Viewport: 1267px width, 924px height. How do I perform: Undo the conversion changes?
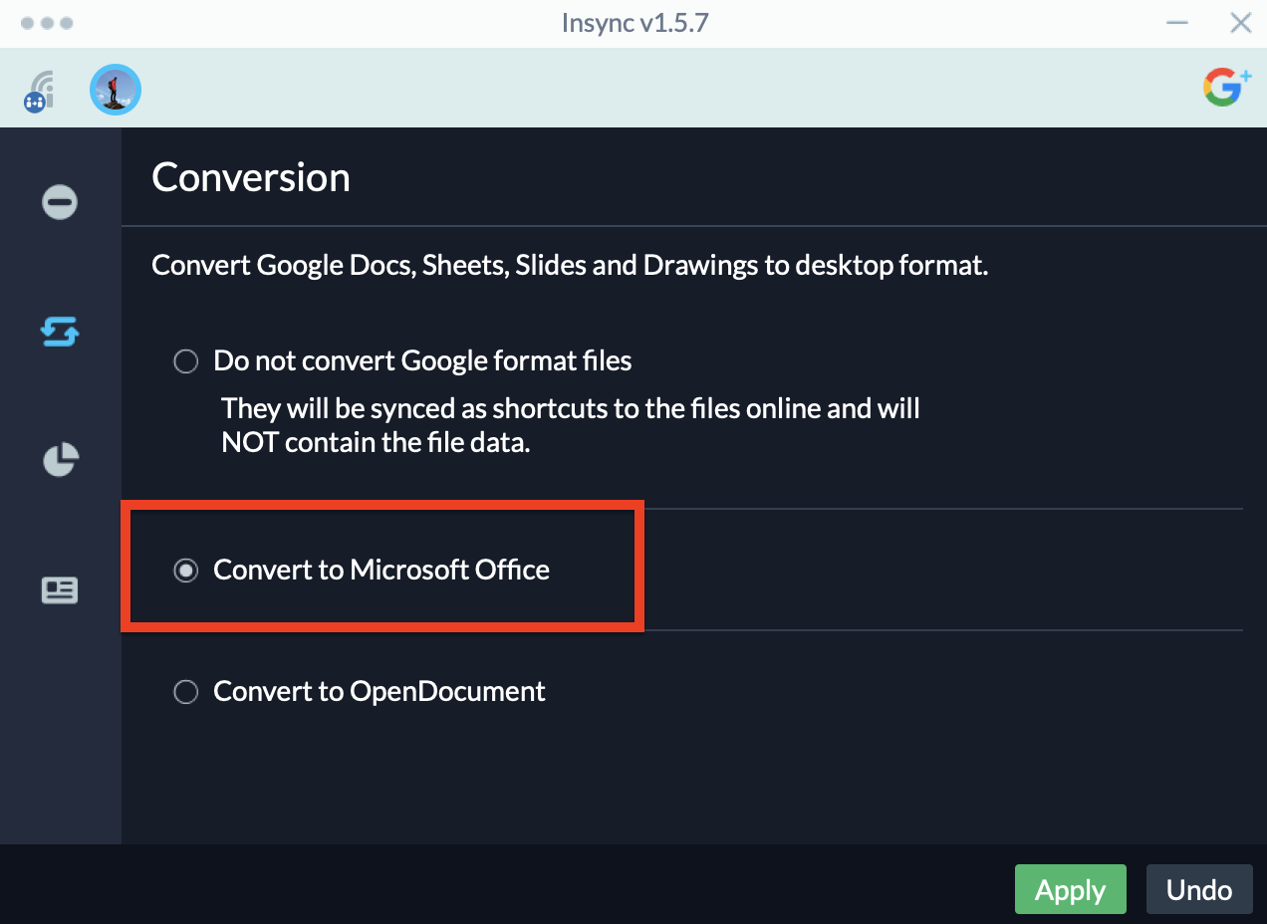[1199, 889]
